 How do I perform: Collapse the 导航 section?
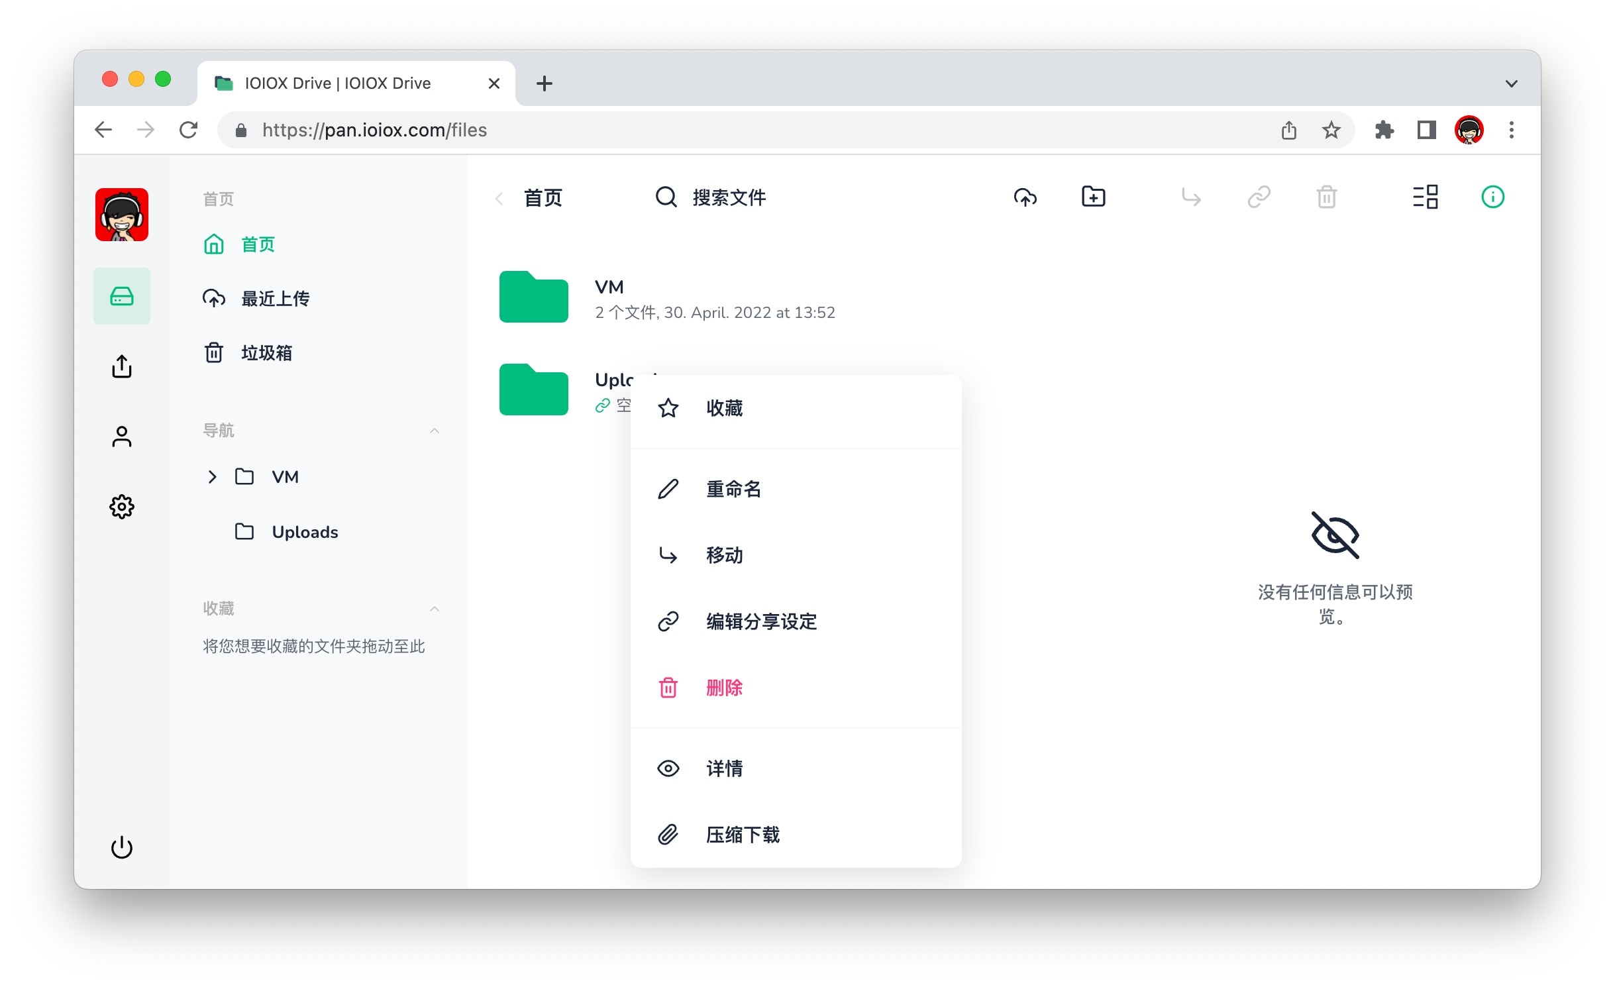(x=435, y=431)
